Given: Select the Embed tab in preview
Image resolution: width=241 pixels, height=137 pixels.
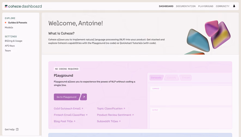Looking at the screenshot, I should 186,78.
